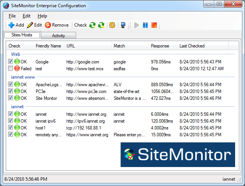
Task: Switch to the Sites/Hosts tab
Action: 22,35
